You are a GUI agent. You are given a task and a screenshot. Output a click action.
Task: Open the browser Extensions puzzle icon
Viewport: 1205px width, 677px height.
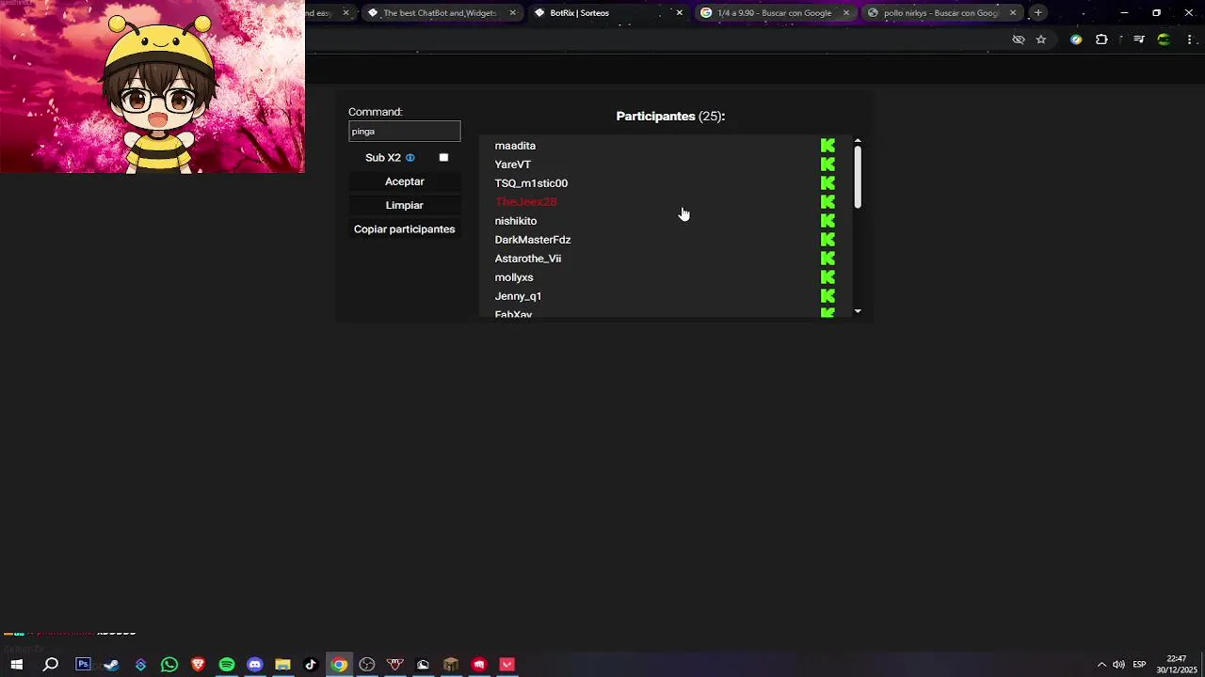(x=1101, y=39)
